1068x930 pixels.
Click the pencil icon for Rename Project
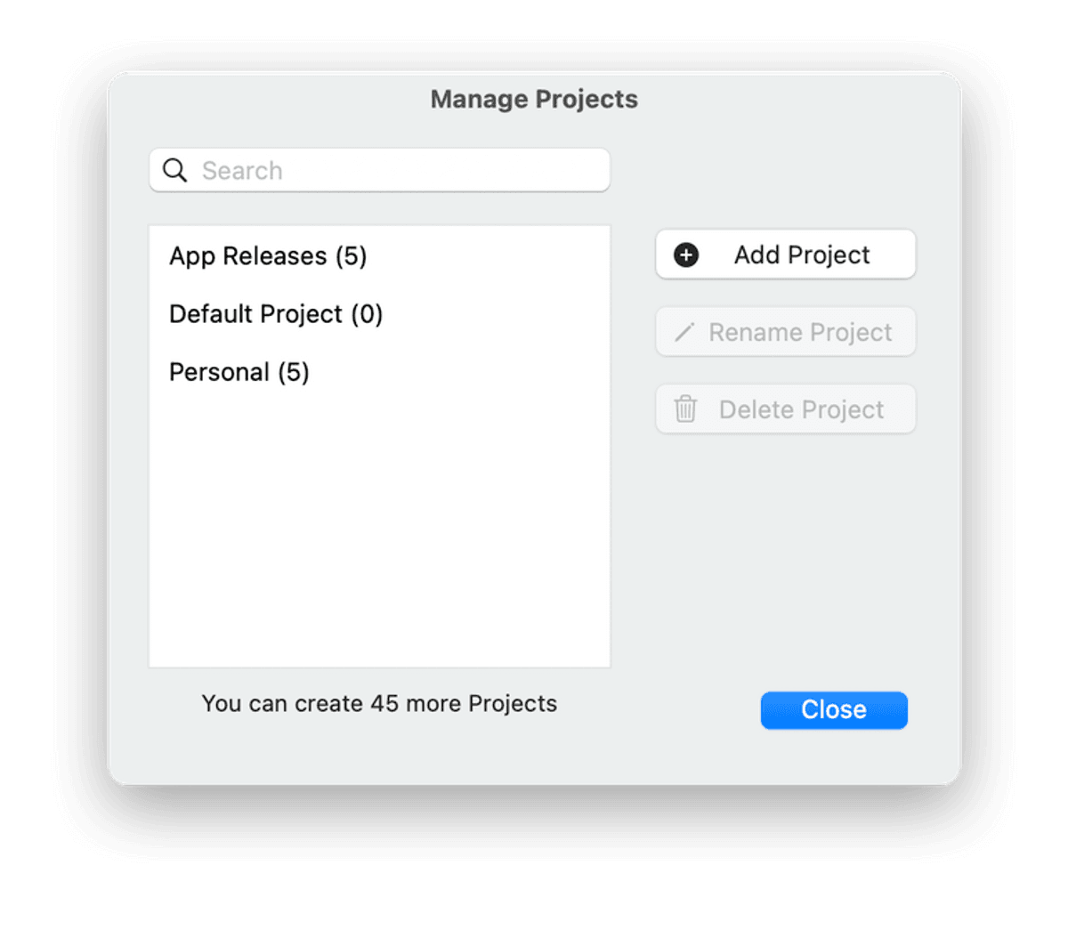pos(684,333)
